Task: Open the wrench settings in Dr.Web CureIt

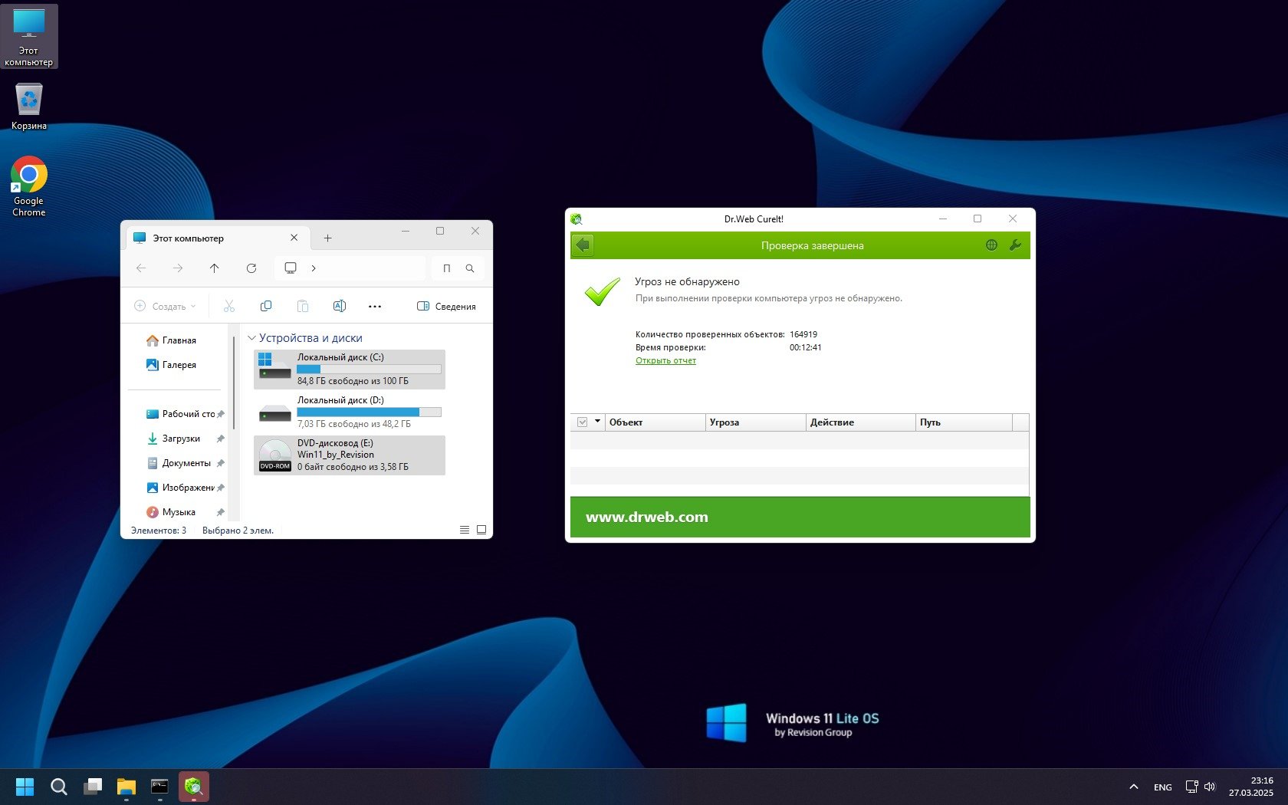Action: [x=1015, y=245]
